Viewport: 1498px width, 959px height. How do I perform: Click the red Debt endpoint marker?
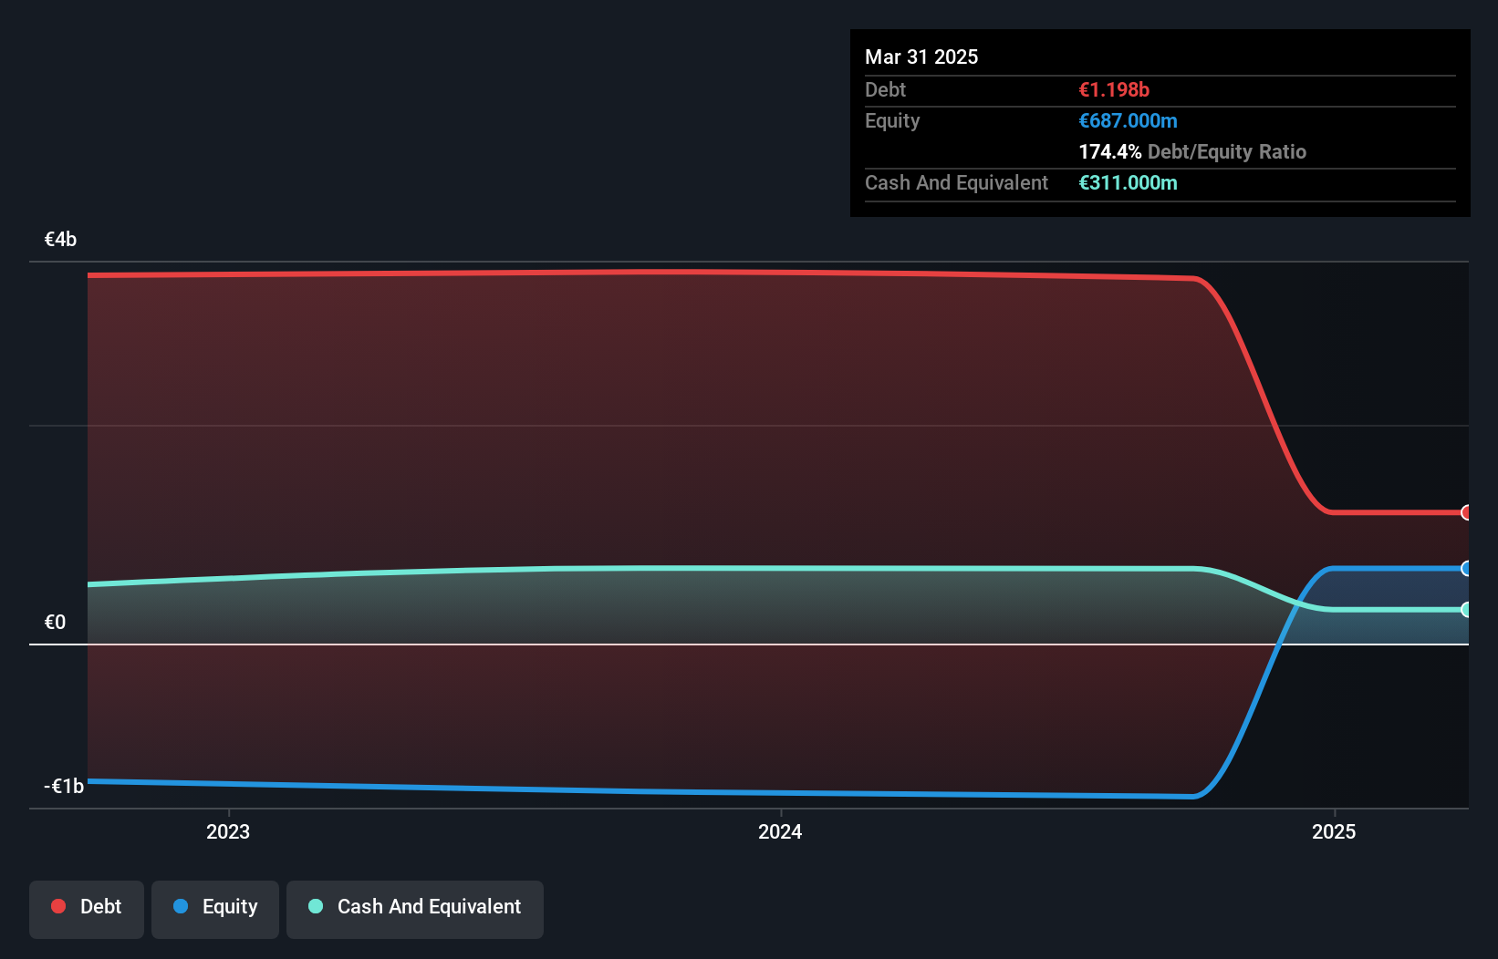(x=1466, y=512)
